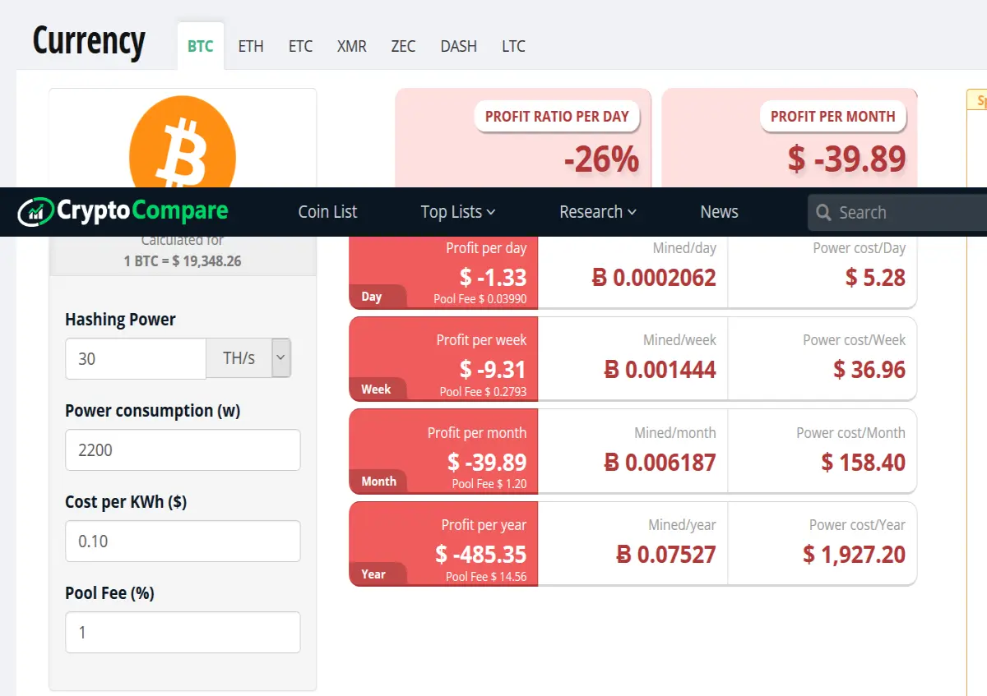Click the Month row tag
This screenshot has height=696, width=987.
click(x=378, y=482)
